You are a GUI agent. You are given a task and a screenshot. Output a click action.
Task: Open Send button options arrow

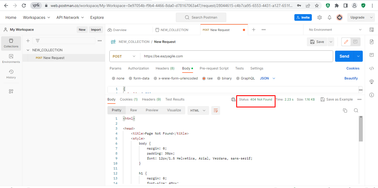[x=358, y=56]
